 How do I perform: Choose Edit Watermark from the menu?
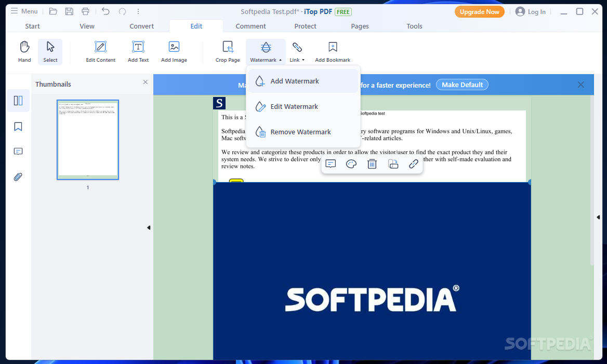tap(303, 107)
